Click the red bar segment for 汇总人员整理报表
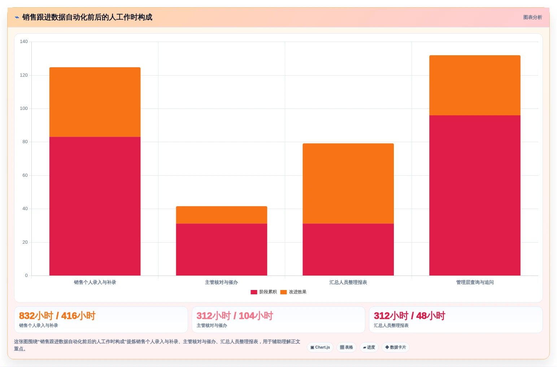Viewport: 557px width, 367px height. [348, 249]
